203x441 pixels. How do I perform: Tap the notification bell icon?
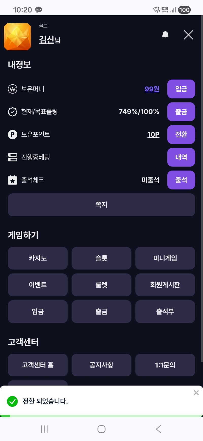pyautogui.click(x=165, y=35)
